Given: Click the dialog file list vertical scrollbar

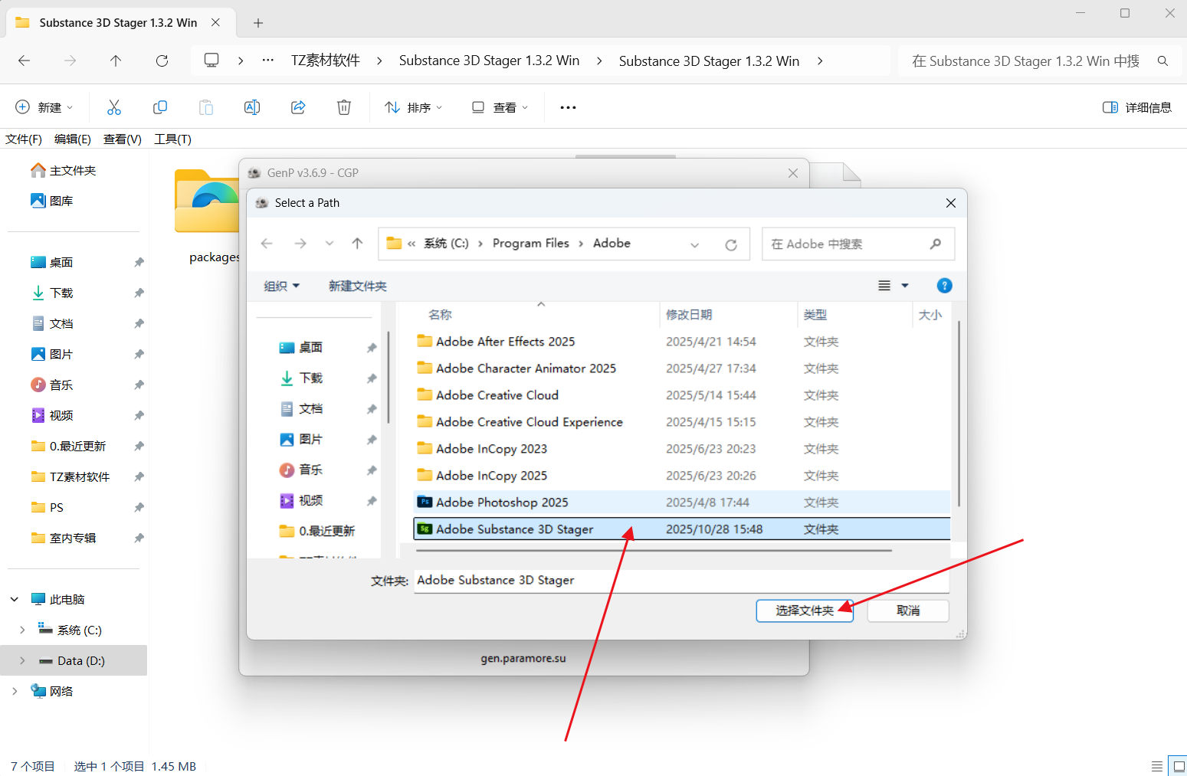Looking at the screenshot, I should click(959, 414).
